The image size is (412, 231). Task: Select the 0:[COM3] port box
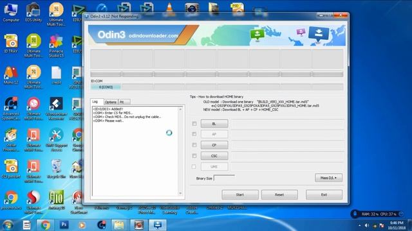point(106,87)
